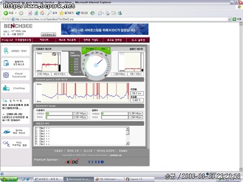Select the SLA menu tab
The image size is (243, 182).
pos(138,40)
